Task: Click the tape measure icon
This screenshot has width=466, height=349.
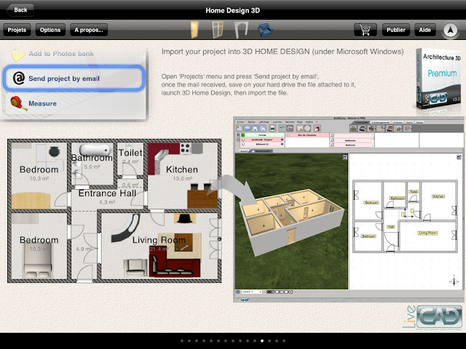Action: (18, 103)
